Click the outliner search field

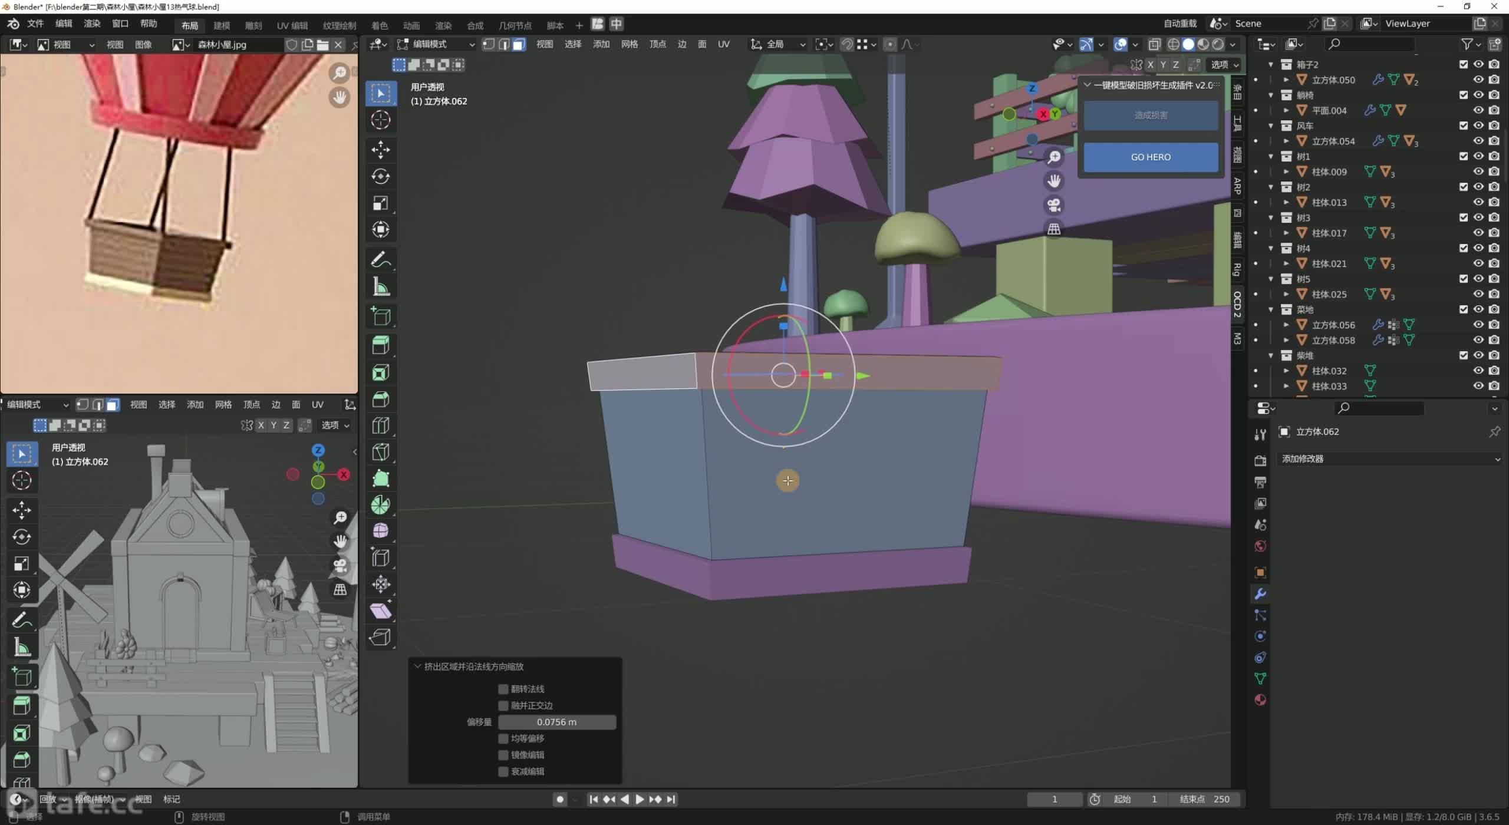point(1369,44)
